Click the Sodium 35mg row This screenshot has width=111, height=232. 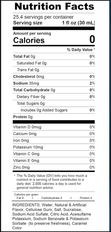click(54, 83)
